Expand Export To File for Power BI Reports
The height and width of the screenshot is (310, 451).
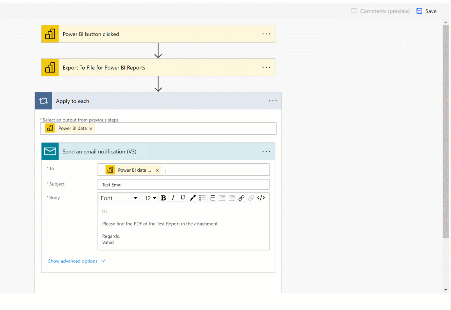point(158,67)
